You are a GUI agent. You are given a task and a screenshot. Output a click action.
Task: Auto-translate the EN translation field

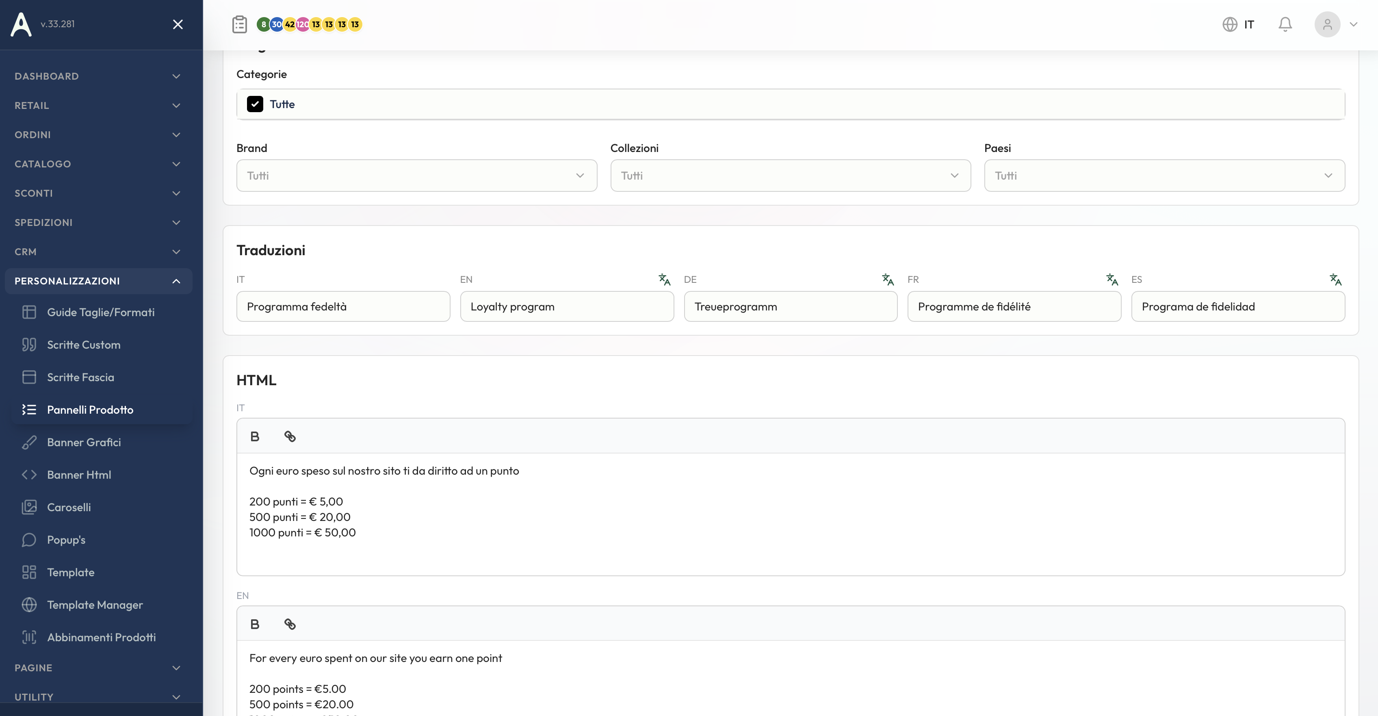coord(664,279)
